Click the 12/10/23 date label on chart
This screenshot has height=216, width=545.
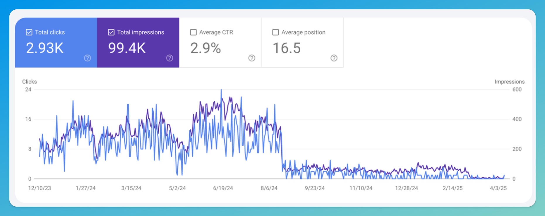coord(40,188)
